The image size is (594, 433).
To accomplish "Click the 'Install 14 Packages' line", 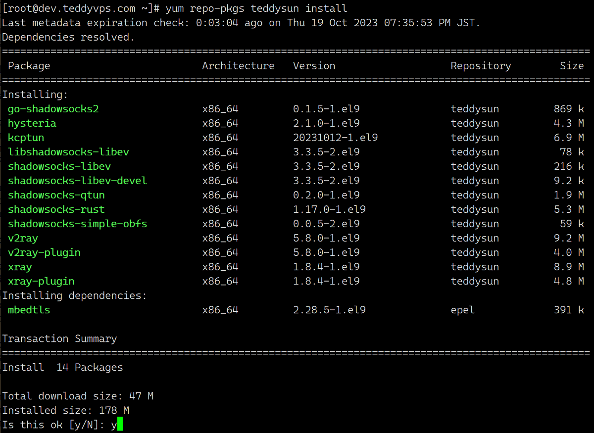I will (x=62, y=367).
